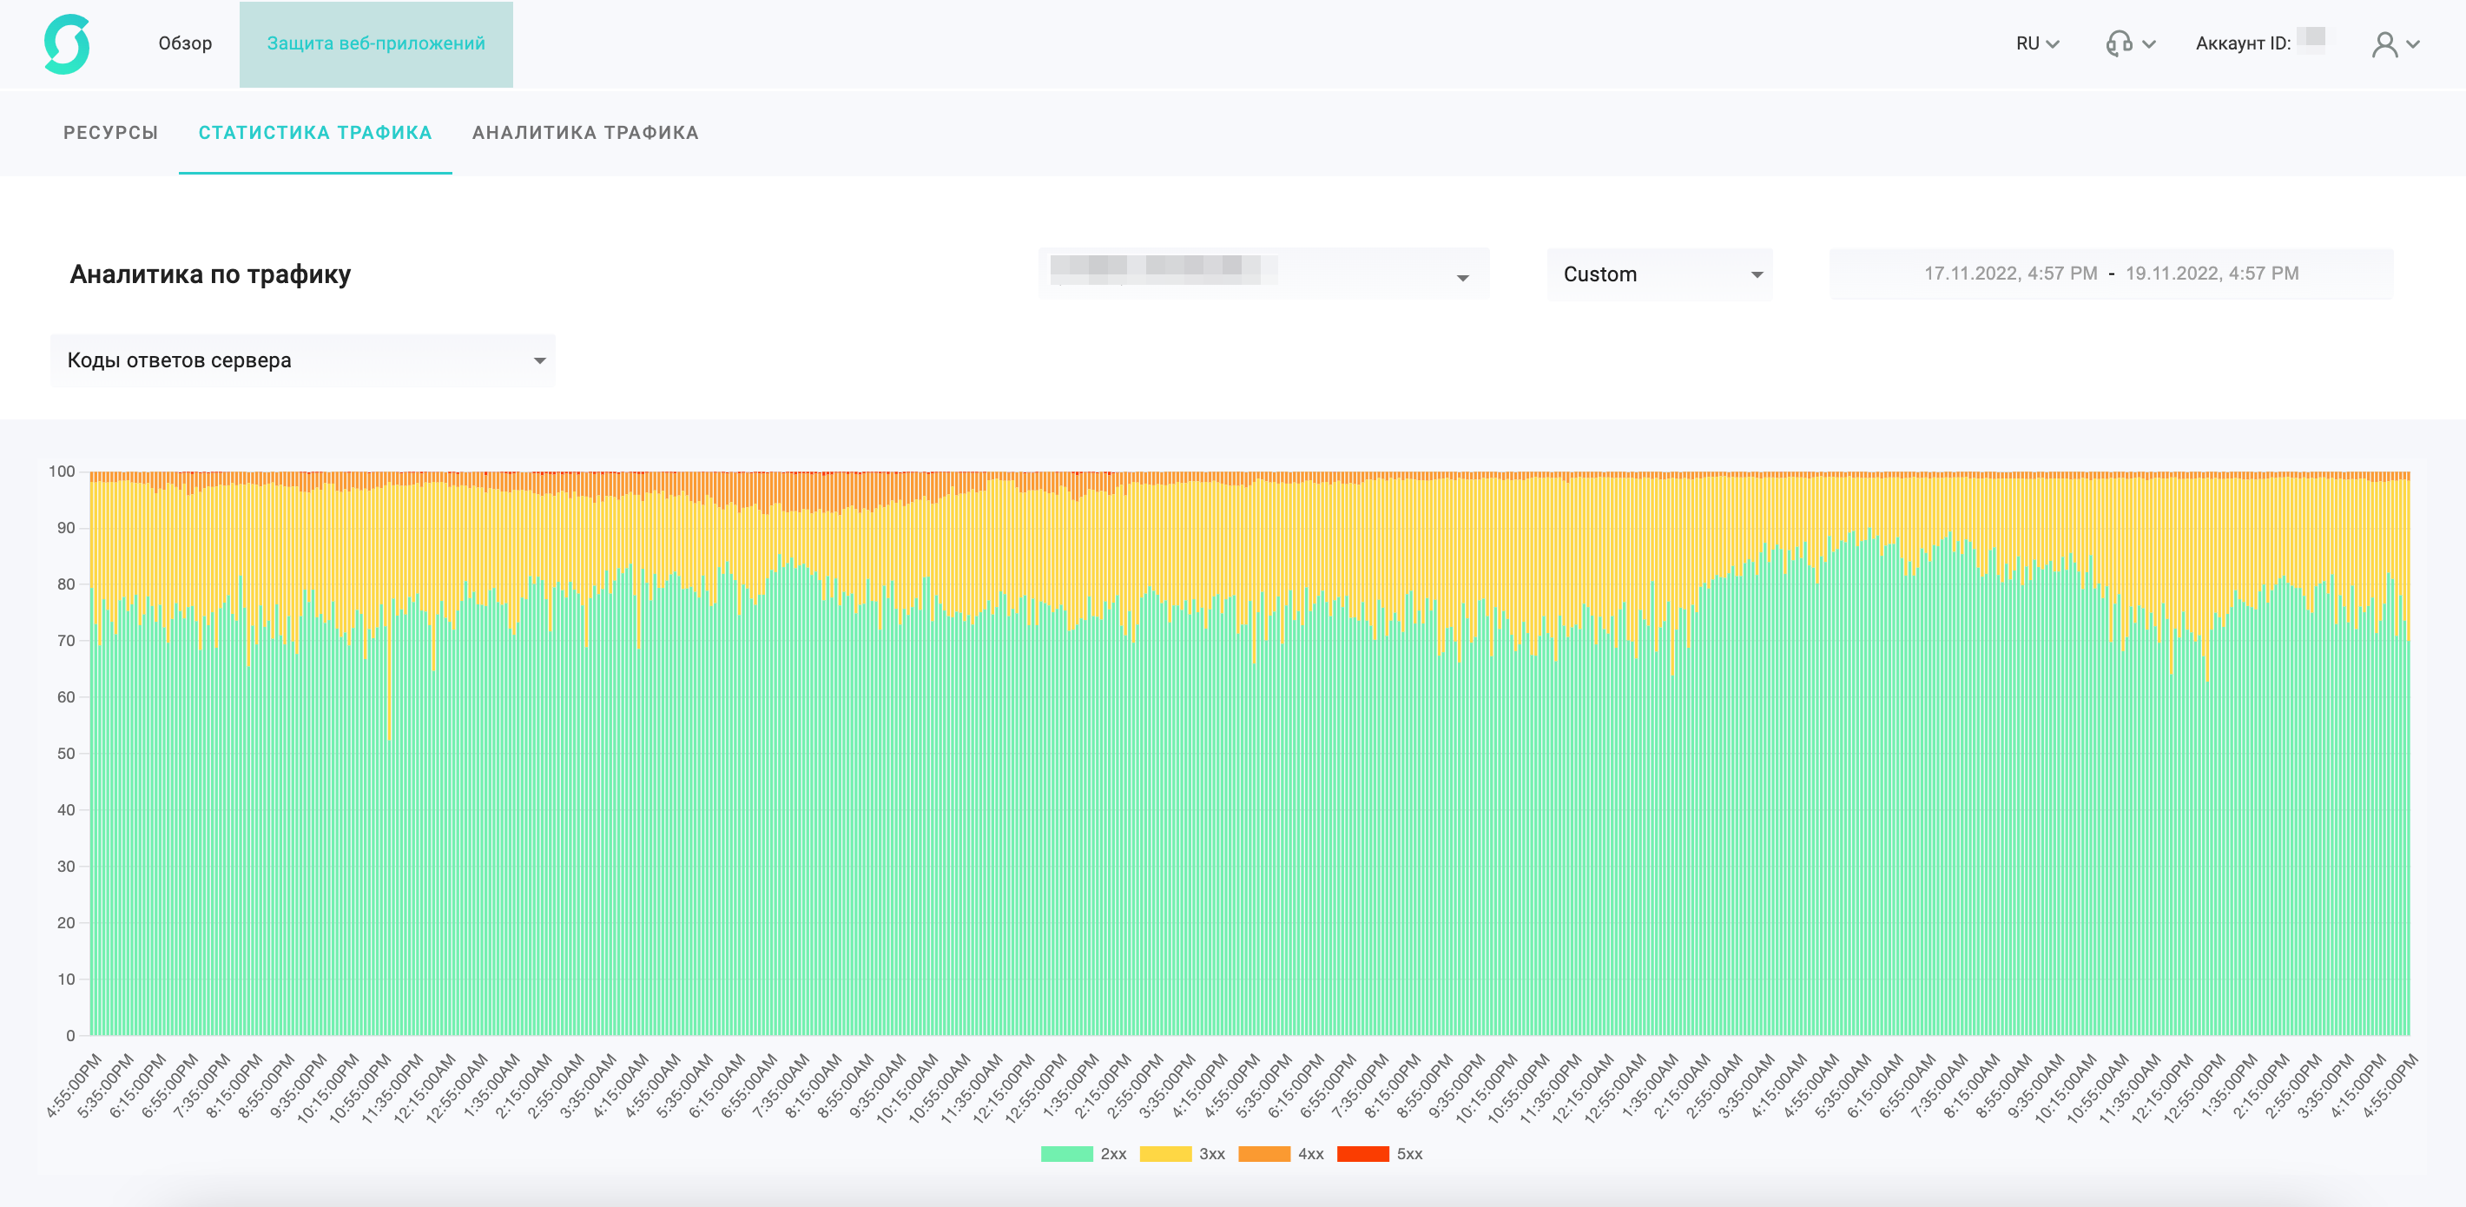Image resolution: width=2466 pixels, height=1207 pixels.
Task: Toggle 3xx series in chart legend
Action: [1211, 1153]
